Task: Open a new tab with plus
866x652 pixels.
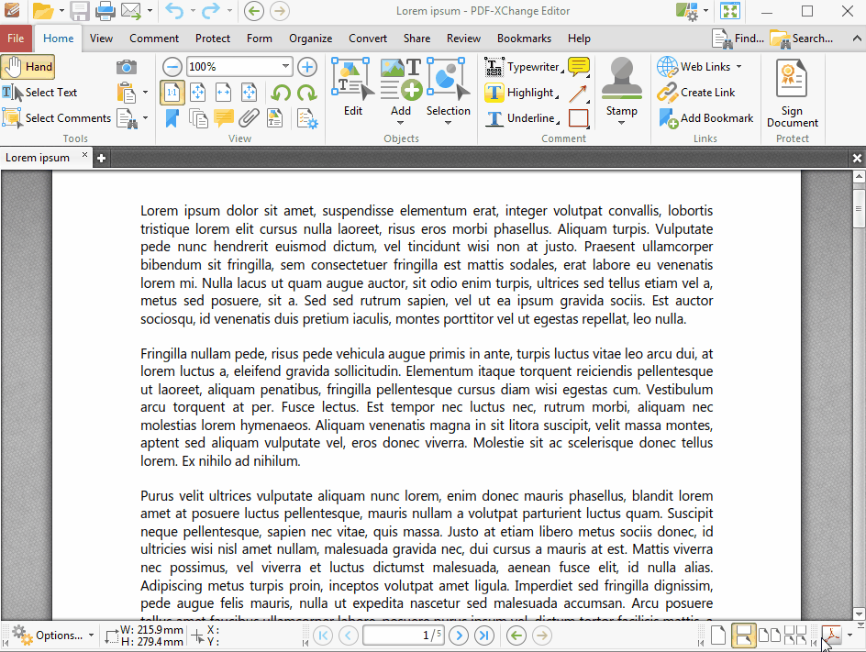Action: click(x=101, y=159)
